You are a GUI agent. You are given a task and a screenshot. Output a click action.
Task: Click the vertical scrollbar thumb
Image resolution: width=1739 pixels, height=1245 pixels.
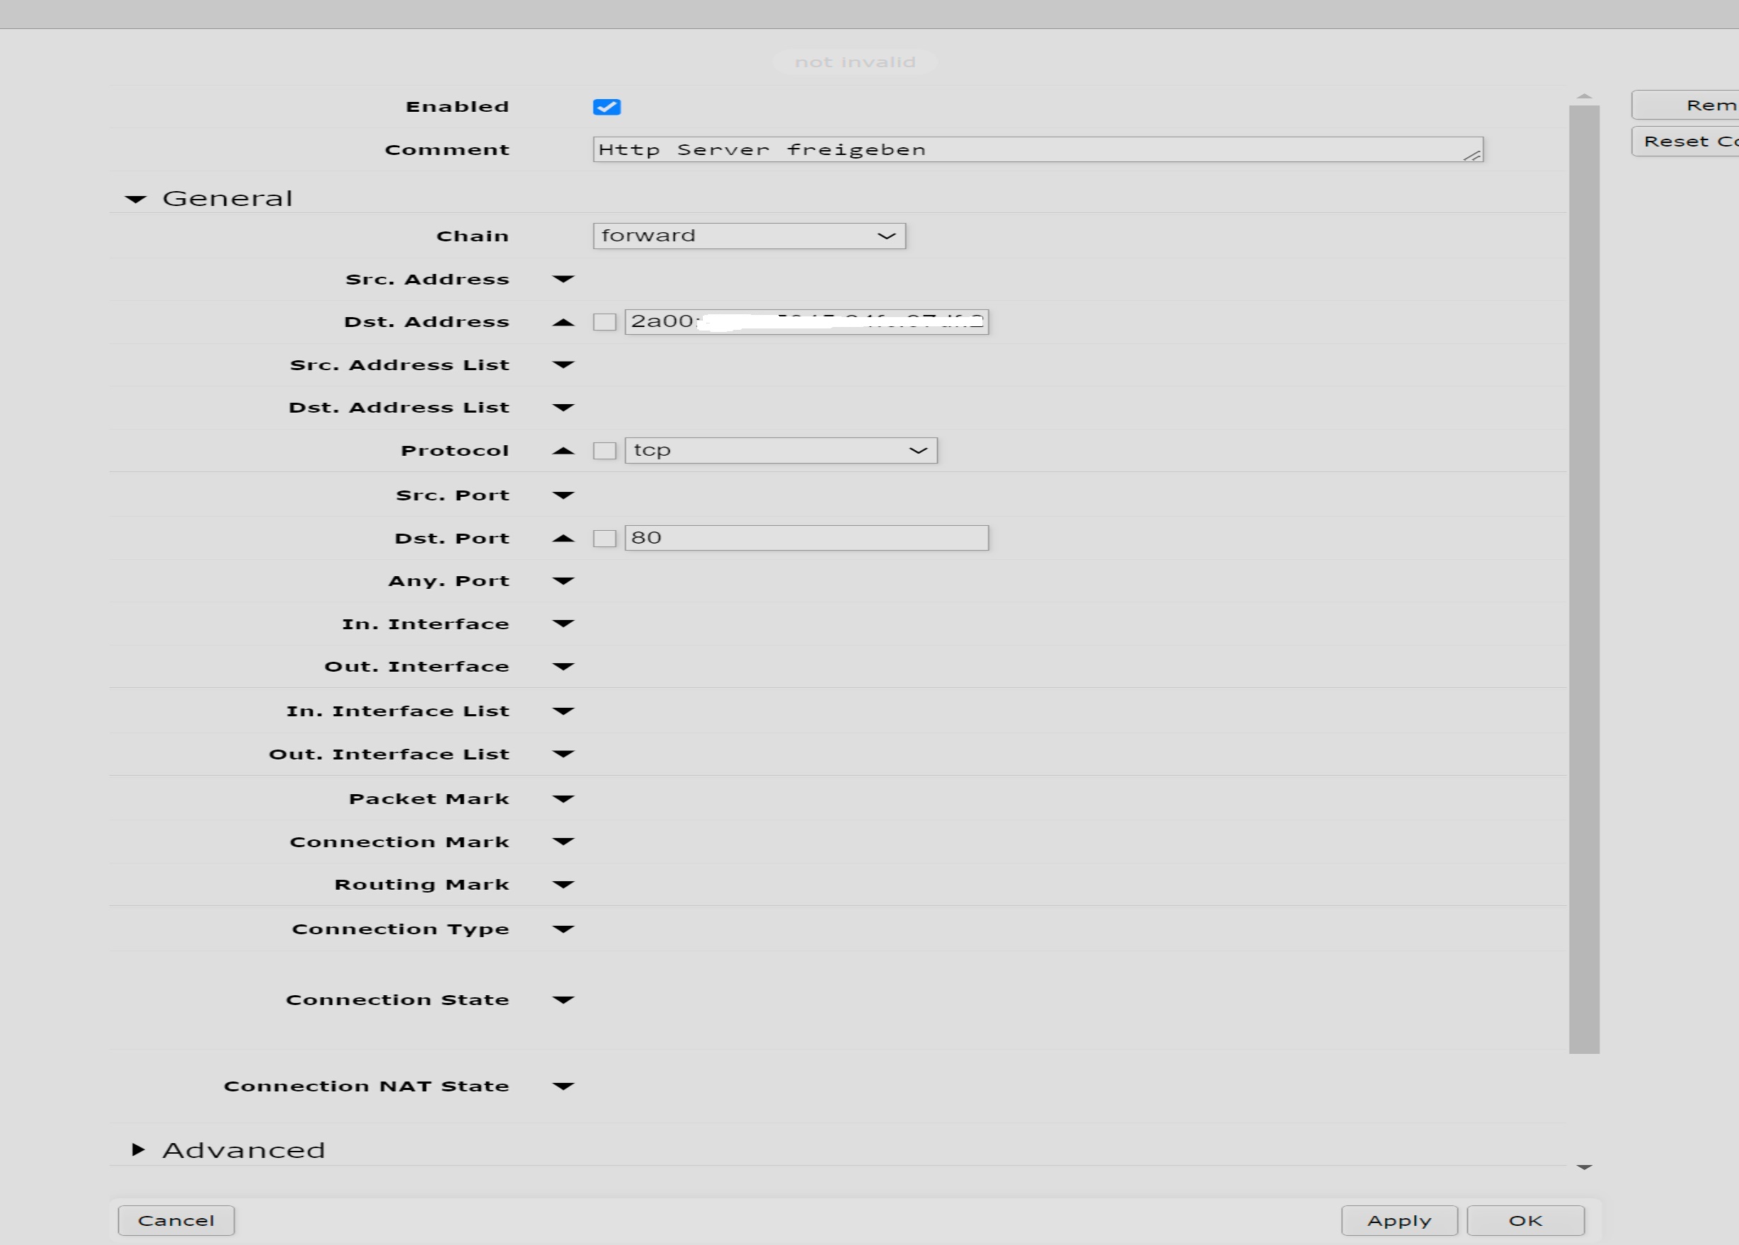click(x=1583, y=579)
